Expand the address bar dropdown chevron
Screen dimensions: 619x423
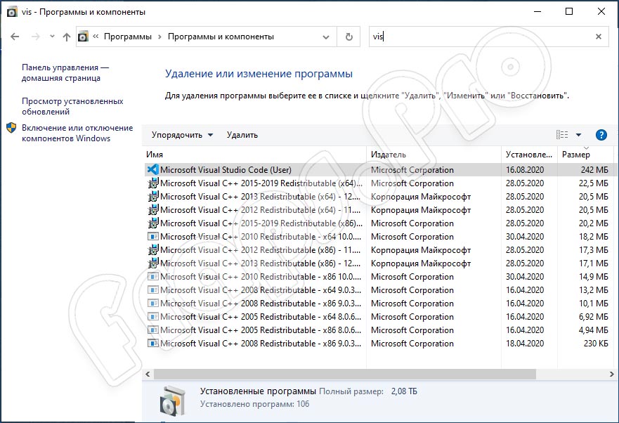326,37
